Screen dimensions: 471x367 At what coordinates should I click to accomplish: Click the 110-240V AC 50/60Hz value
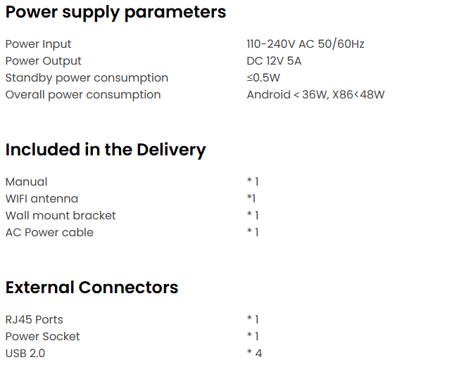click(306, 44)
